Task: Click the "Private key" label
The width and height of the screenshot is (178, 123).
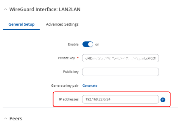Action: (67, 58)
